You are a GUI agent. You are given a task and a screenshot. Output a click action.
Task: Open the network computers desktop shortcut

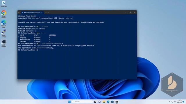tap(3, 34)
